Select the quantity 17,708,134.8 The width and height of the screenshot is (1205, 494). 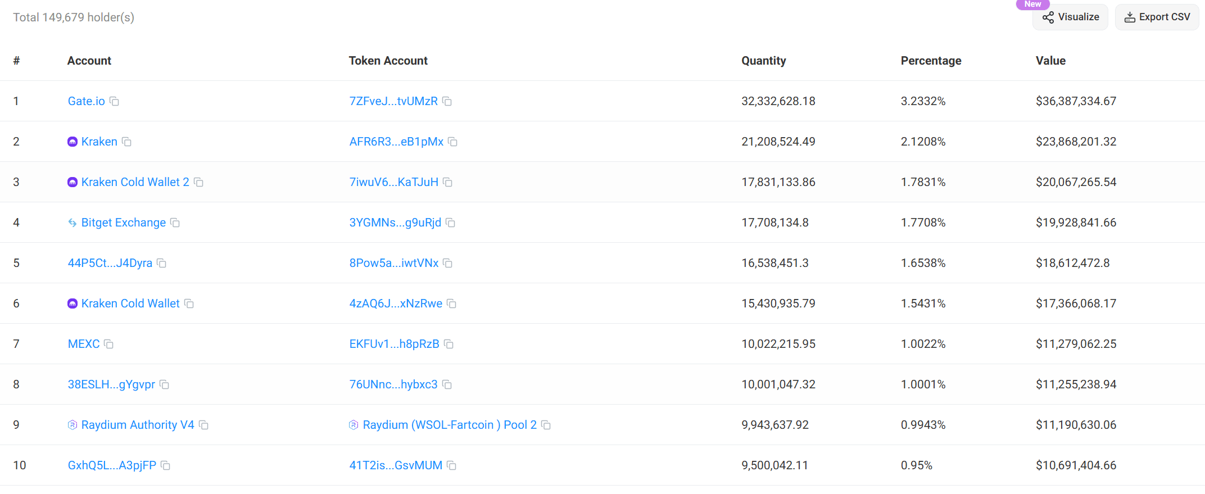775,223
